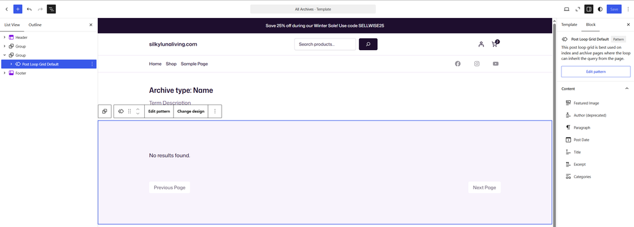Click the Next Page pagination button

[x=484, y=187]
